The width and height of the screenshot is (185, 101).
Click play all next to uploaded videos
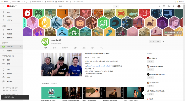(54, 84)
